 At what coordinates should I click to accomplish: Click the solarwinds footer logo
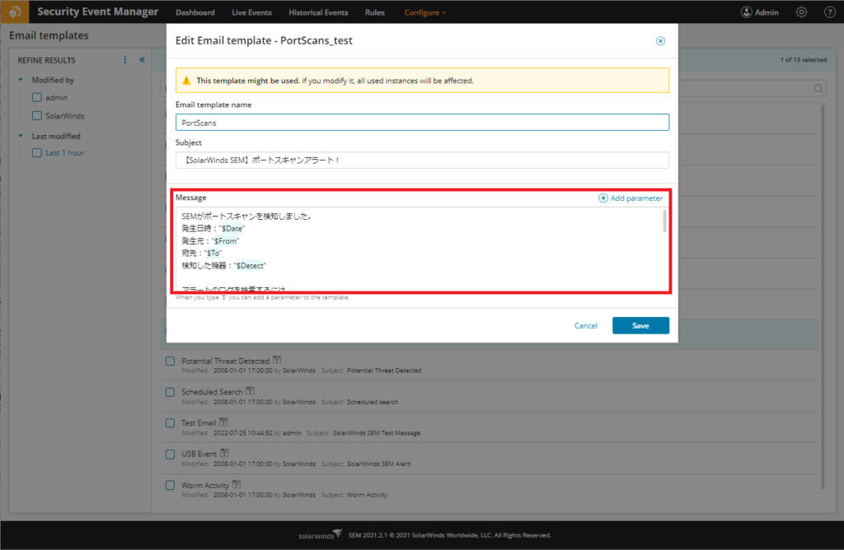(320, 534)
